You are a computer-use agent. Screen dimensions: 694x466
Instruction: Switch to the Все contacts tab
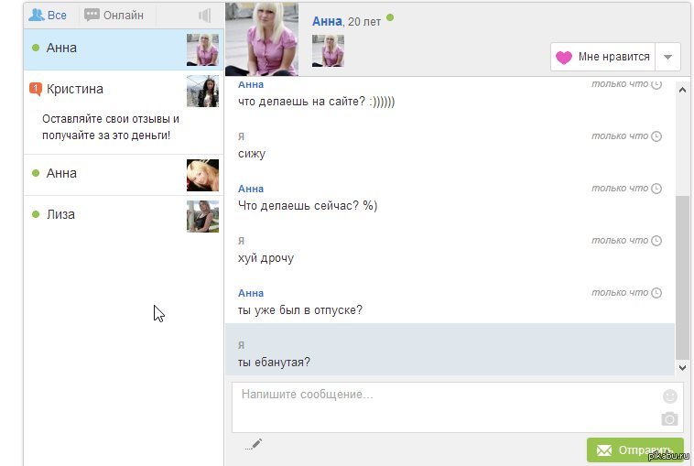pos(49,16)
